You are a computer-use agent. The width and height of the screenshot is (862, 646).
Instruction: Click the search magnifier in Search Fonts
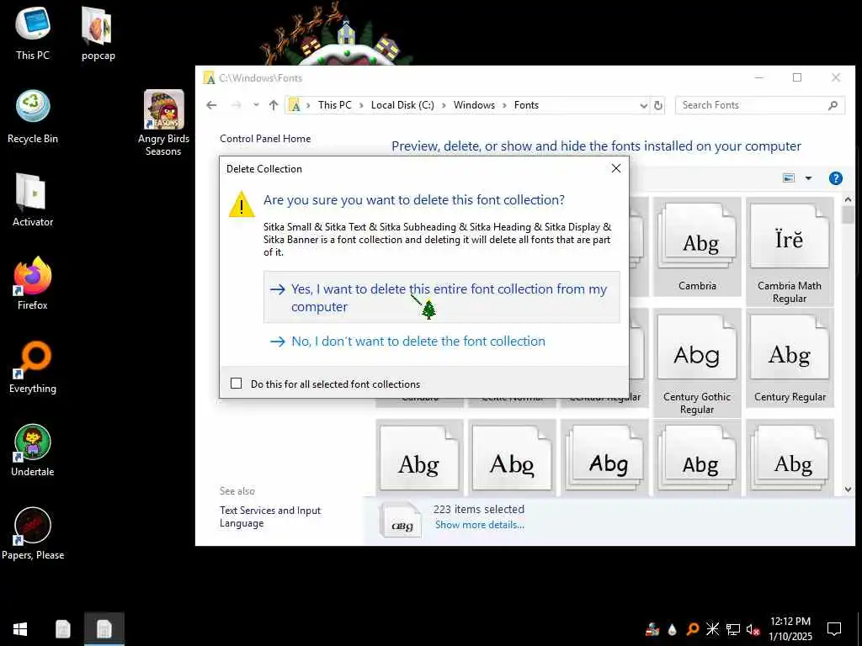tap(833, 105)
